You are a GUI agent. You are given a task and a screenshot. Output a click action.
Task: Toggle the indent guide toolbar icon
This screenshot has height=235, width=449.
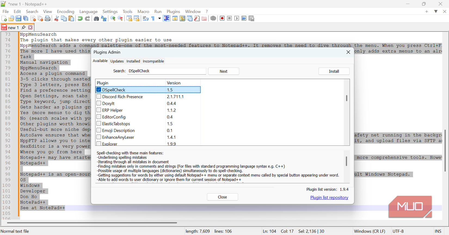(x=167, y=18)
